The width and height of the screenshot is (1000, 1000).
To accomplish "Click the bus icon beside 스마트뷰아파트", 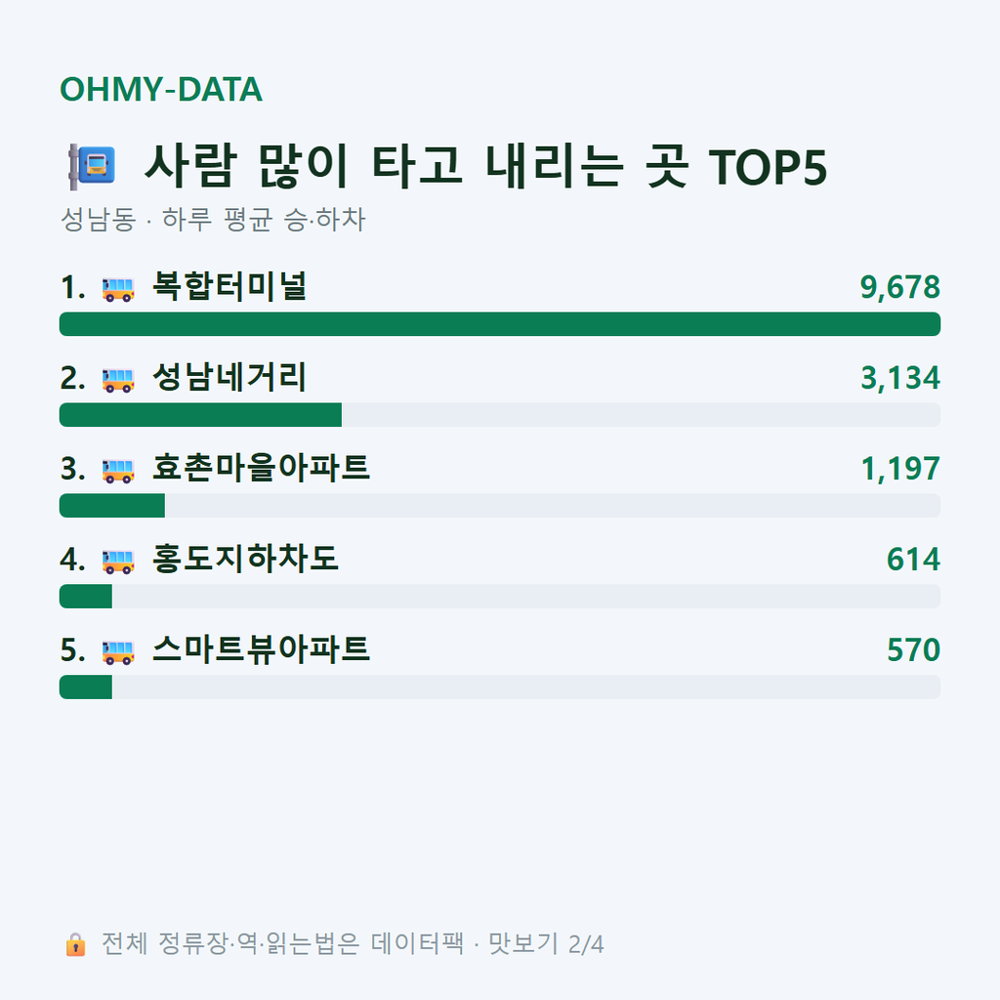I will tap(118, 651).
